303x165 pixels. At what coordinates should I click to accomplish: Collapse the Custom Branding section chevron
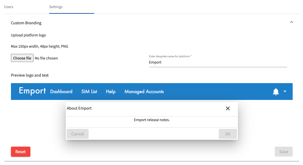pos(291,22)
